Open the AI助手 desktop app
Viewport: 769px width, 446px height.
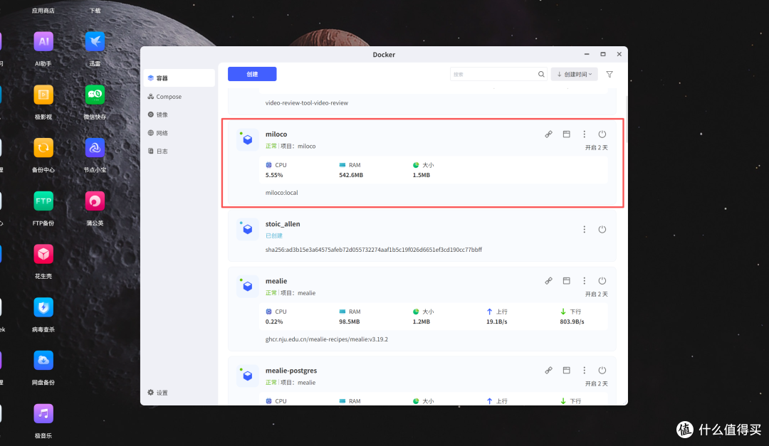(43, 42)
